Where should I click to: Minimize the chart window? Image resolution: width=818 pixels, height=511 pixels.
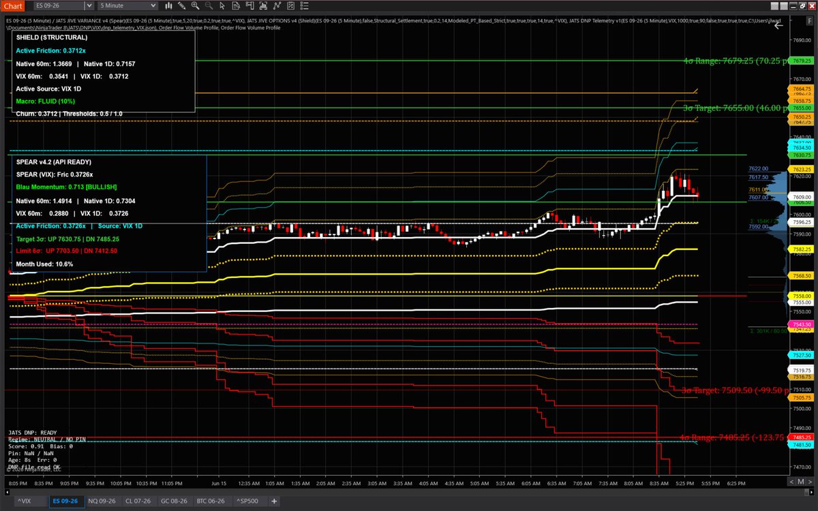(x=793, y=5)
